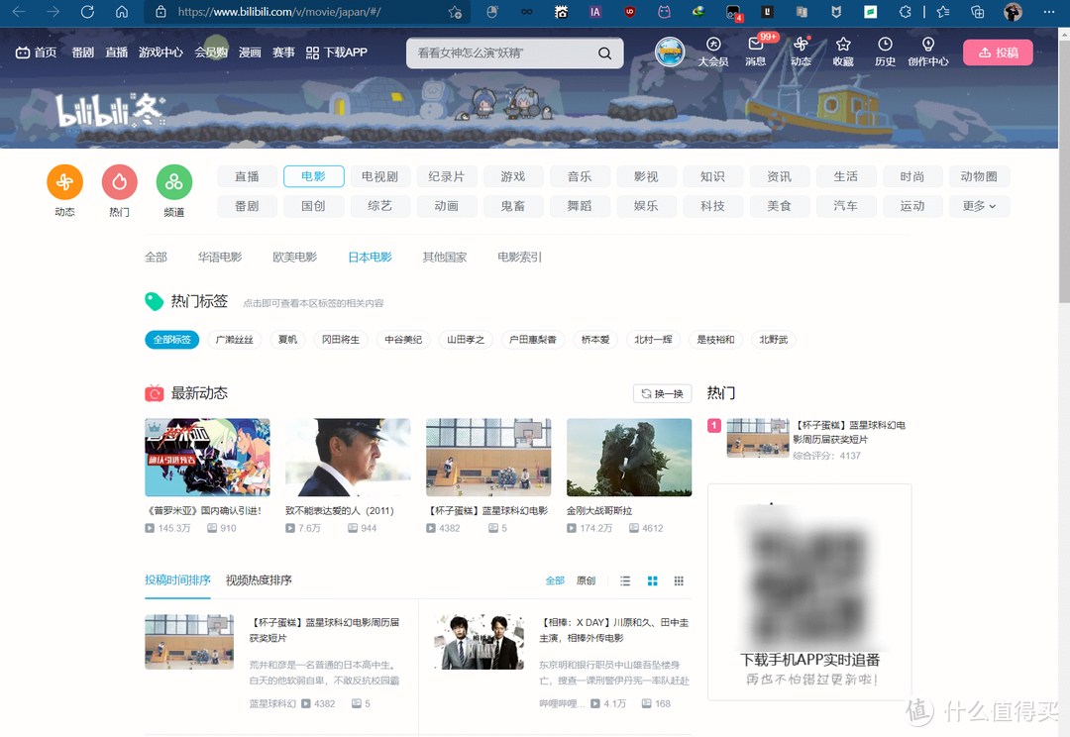Open browser collections icon

point(977,12)
